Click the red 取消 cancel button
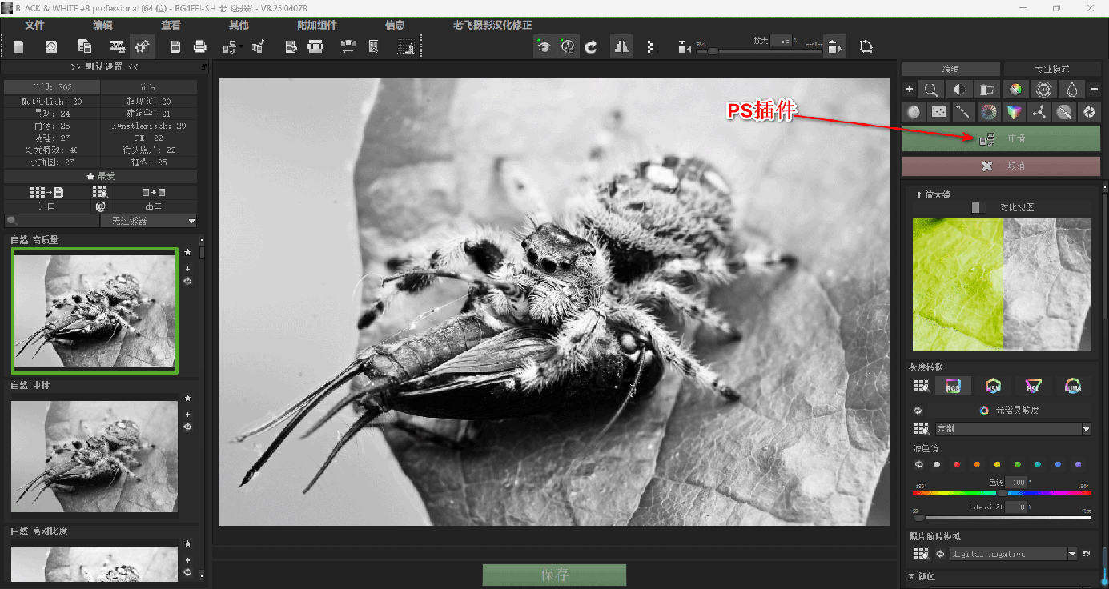 1001,166
